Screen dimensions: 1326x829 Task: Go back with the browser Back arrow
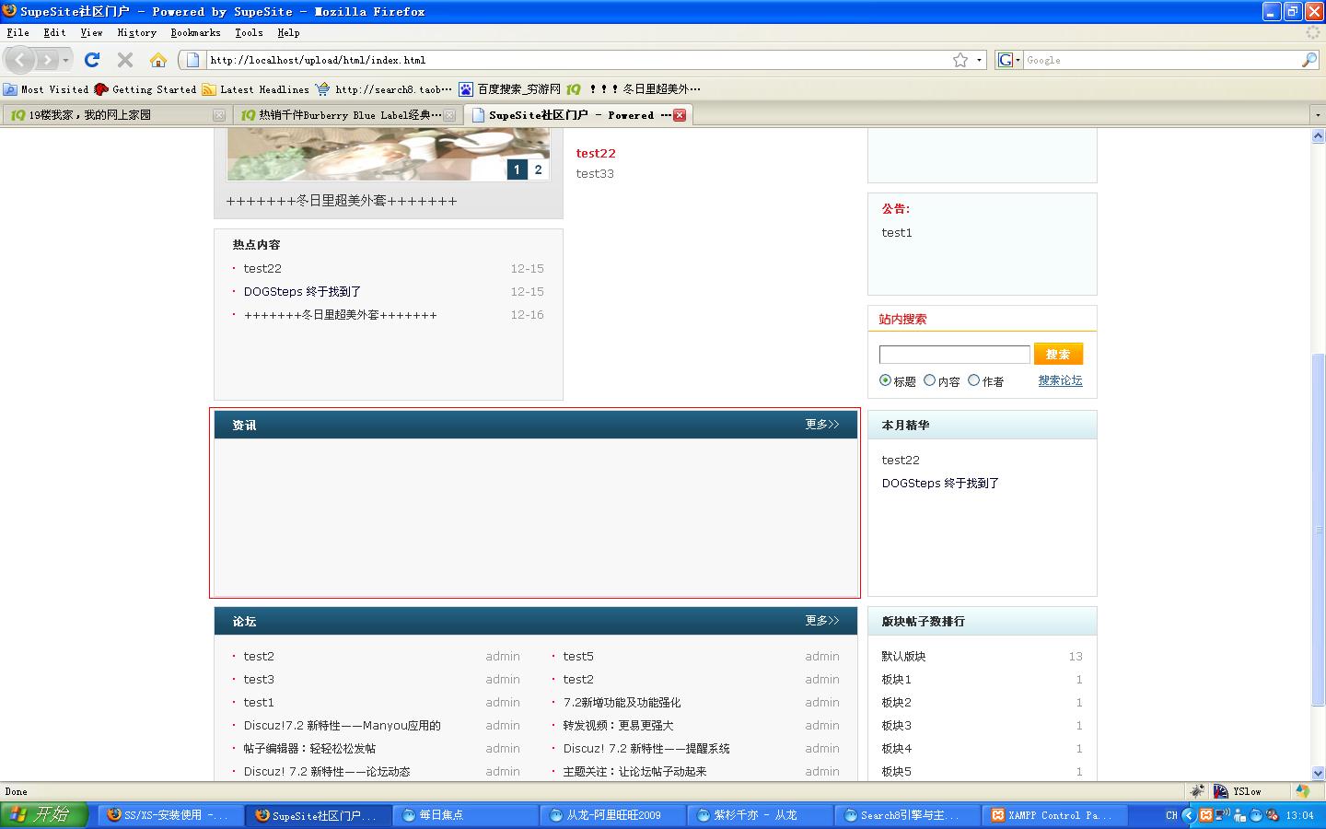(x=20, y=60)
